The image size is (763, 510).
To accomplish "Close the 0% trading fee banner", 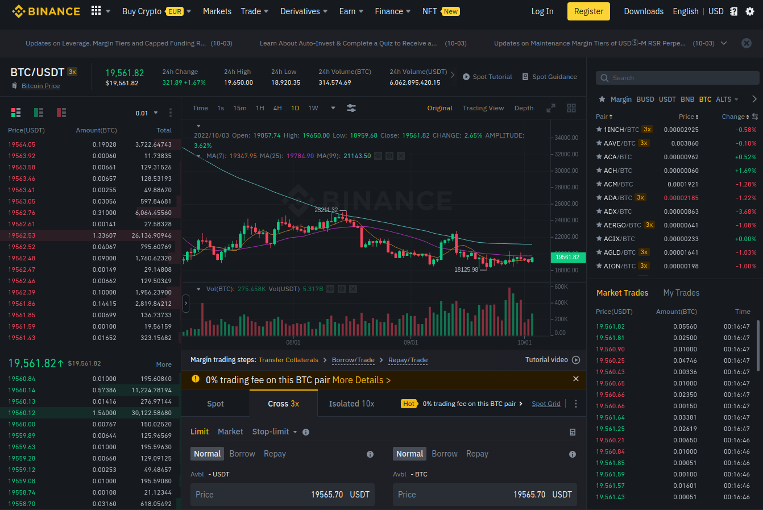I will tap(576, 379).
